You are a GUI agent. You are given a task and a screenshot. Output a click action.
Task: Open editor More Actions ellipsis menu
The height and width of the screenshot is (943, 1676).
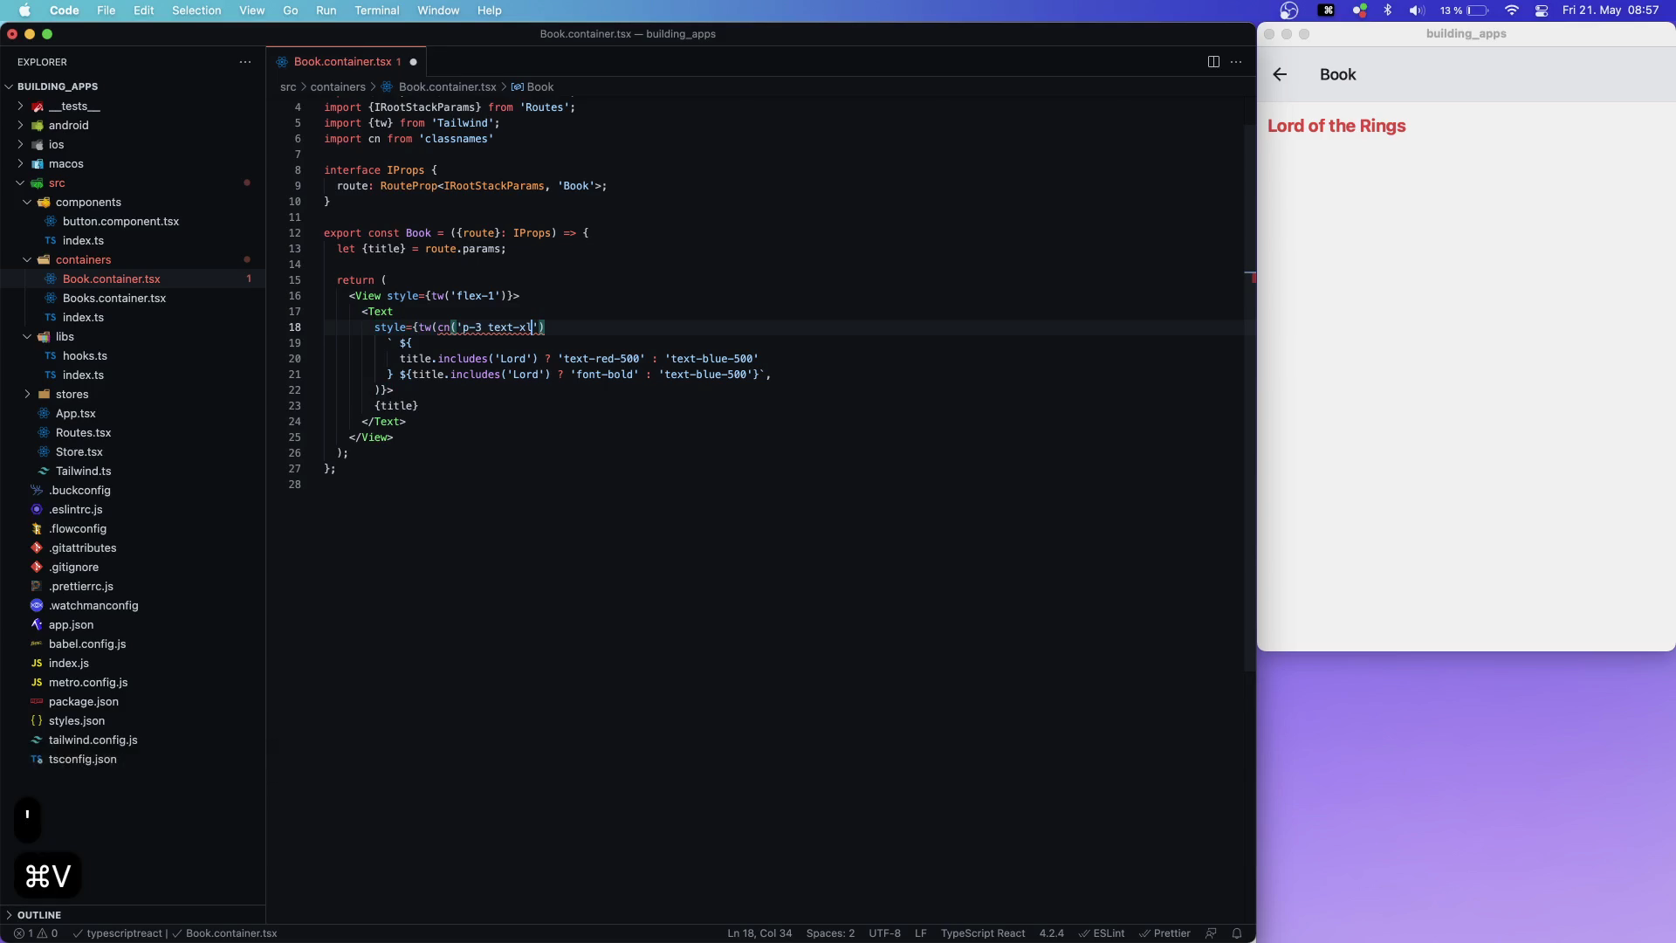click(1236, 62)
